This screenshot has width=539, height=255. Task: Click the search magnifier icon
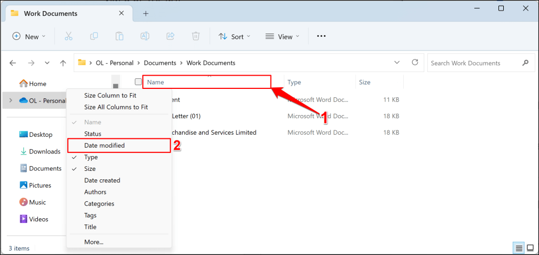[525, 63]
